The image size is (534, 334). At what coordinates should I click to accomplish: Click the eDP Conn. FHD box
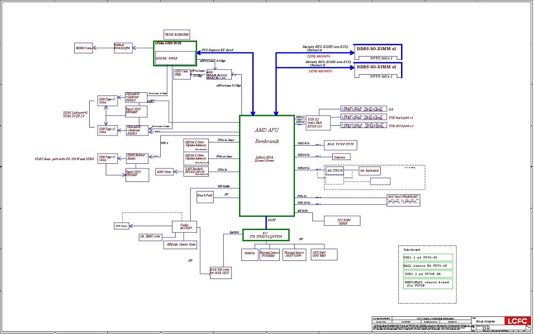coord(182,74)
